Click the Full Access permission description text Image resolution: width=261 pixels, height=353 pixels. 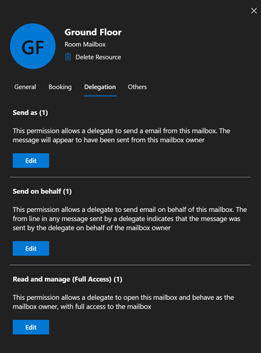pyautogui.click(x=123, y=302)
